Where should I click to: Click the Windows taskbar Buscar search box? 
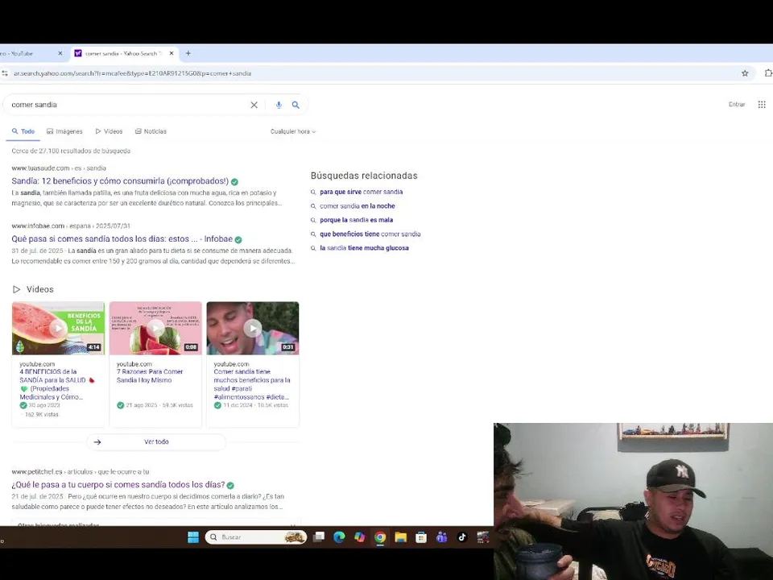point(256,537)
